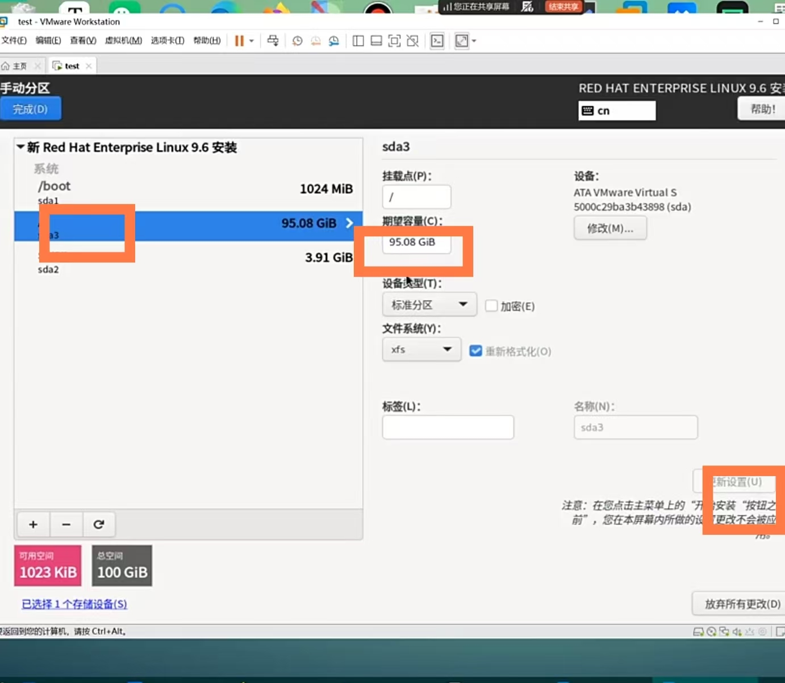The height and width of the screenshot is (683, 785).
Task: Click the CD/DVD drive status icon
Action: coord(711,632)
